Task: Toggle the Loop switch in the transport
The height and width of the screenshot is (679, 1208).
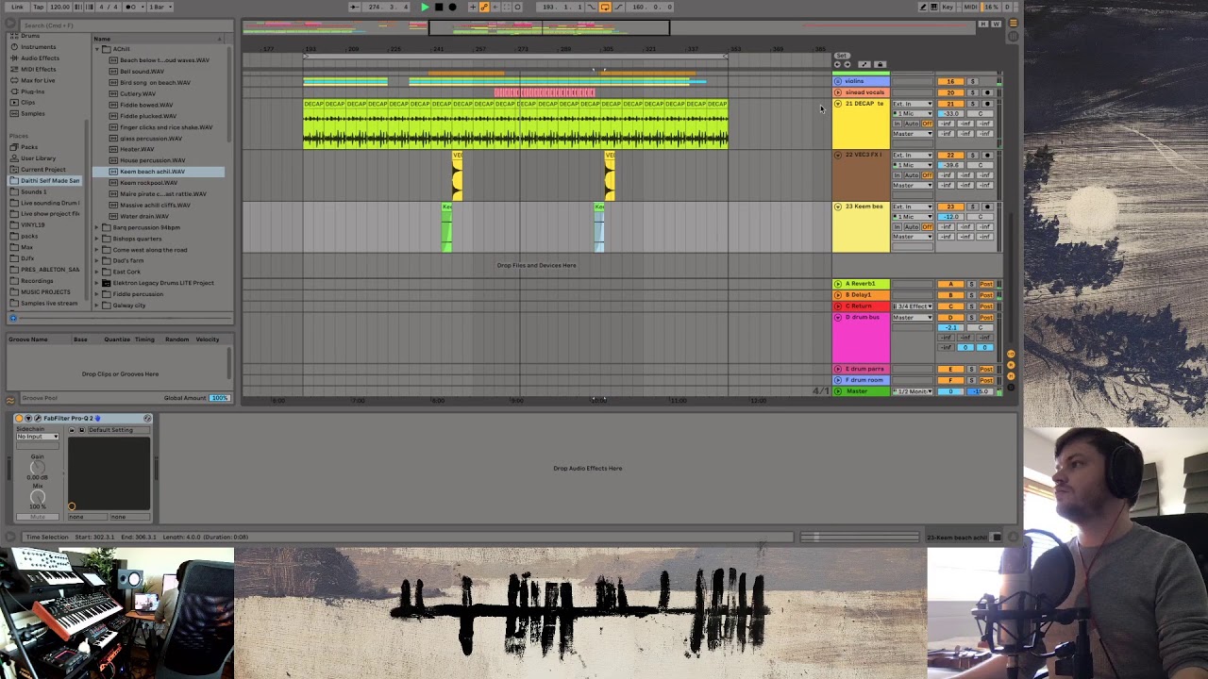Action: coord(605,7)
